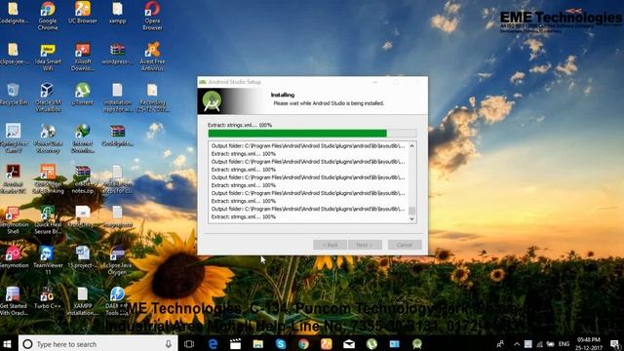Switch to Android Studio setup taskbar icon
The height and width of the screenshot is (351, 624).
(x=417, y=344)
